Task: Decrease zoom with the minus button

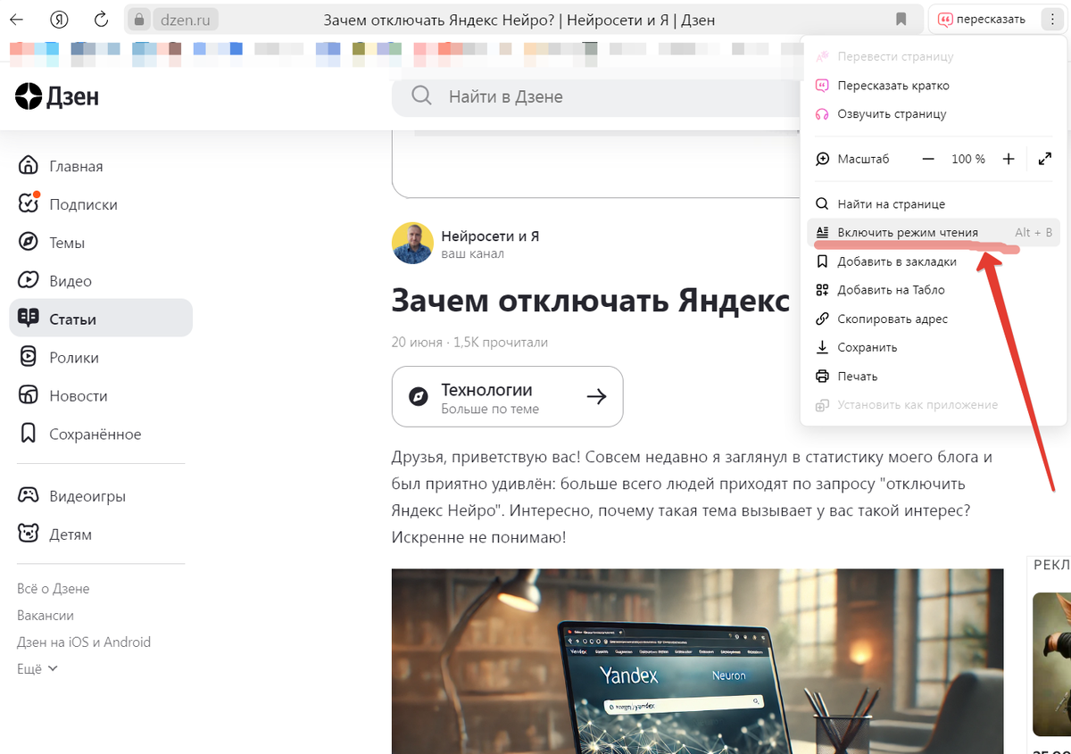Action: [x=928, y=159]
